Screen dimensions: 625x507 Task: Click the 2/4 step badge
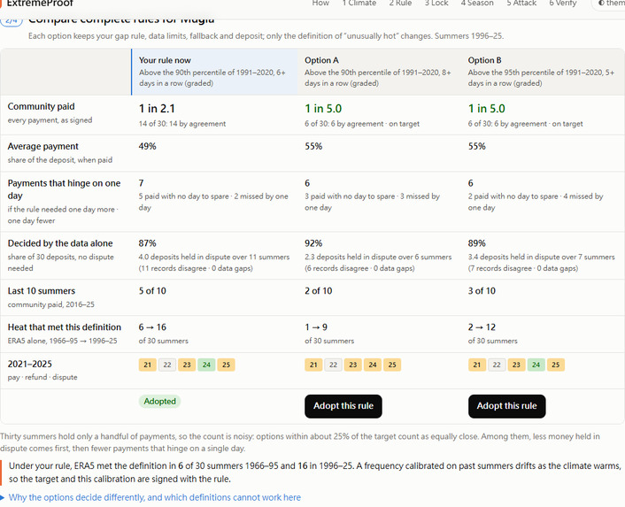pos(12,20)
